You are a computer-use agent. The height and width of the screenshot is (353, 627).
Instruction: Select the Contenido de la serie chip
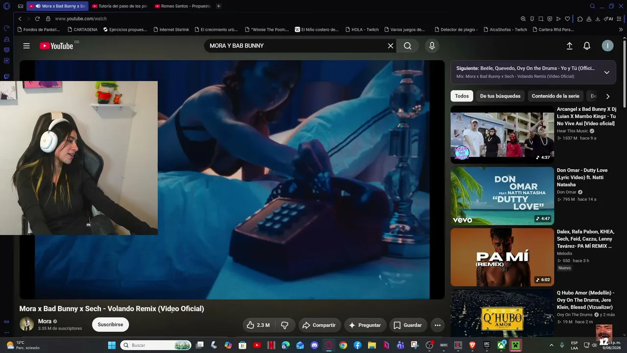[x=555, y=96]
